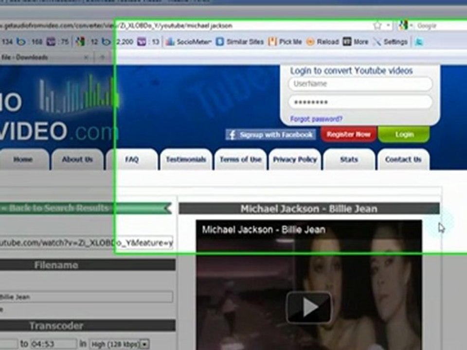The width and height of the screenshot is (467, 350).
Task: Follow the 'Forgot password?' link
Action: click(316, 119)
